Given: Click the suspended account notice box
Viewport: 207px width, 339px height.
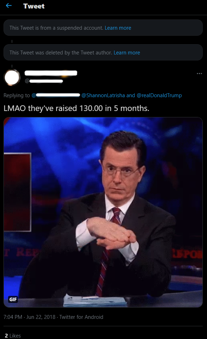Looking at the screenshot, I should (103, 28).
